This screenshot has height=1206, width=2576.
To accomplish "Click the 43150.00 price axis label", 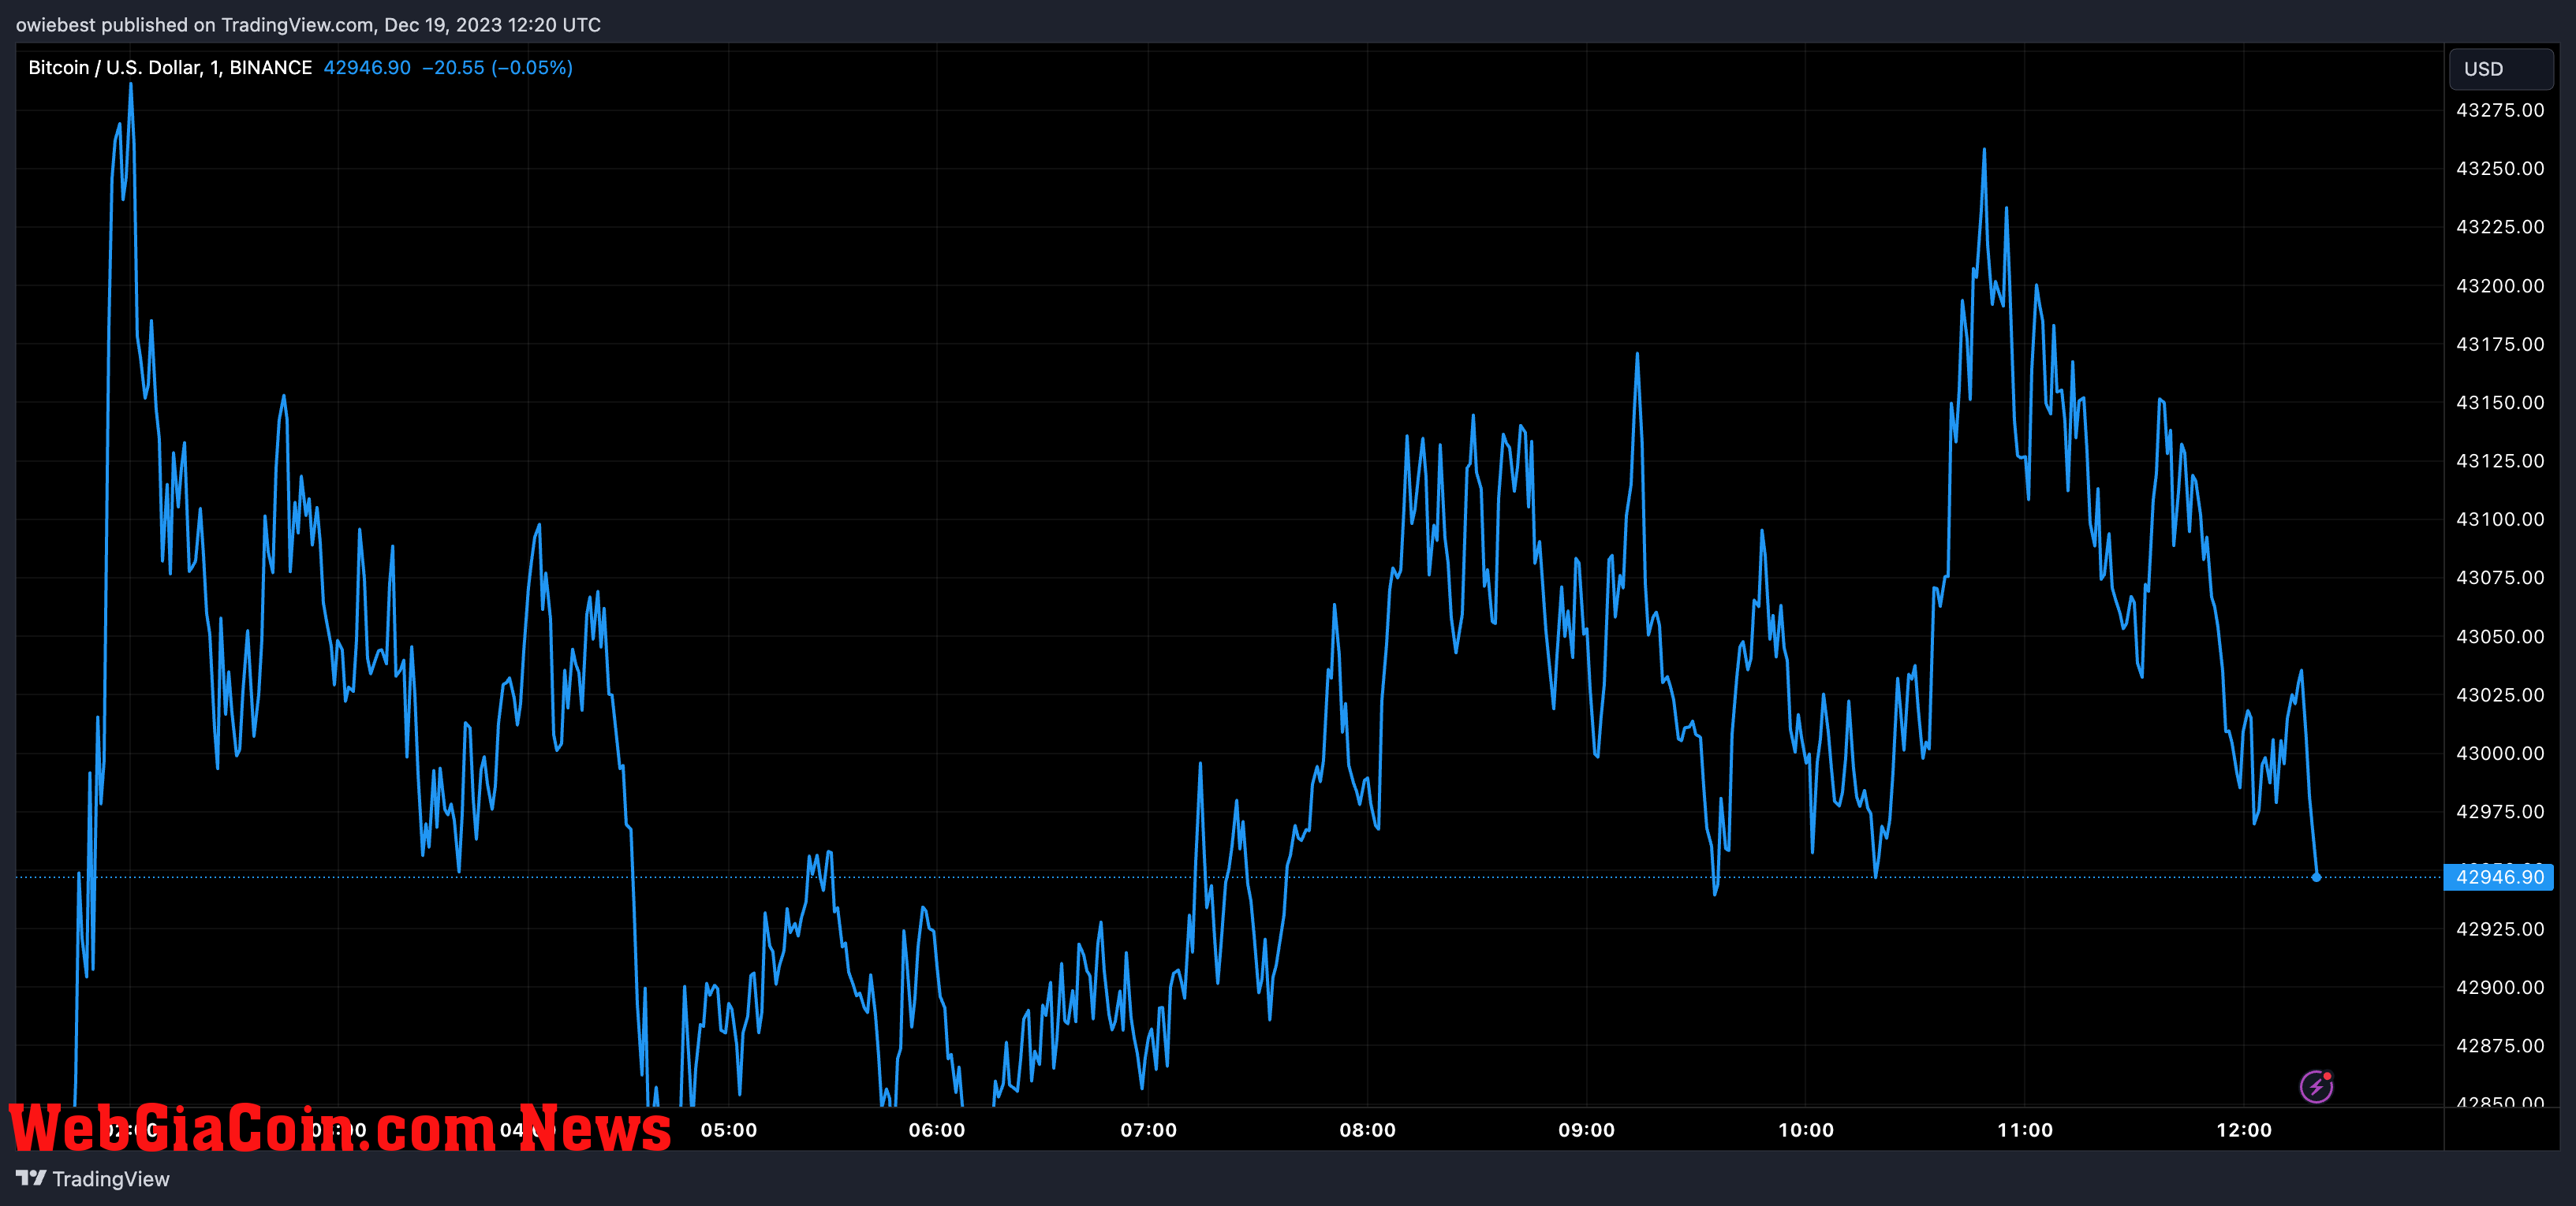I will 2500,403.
